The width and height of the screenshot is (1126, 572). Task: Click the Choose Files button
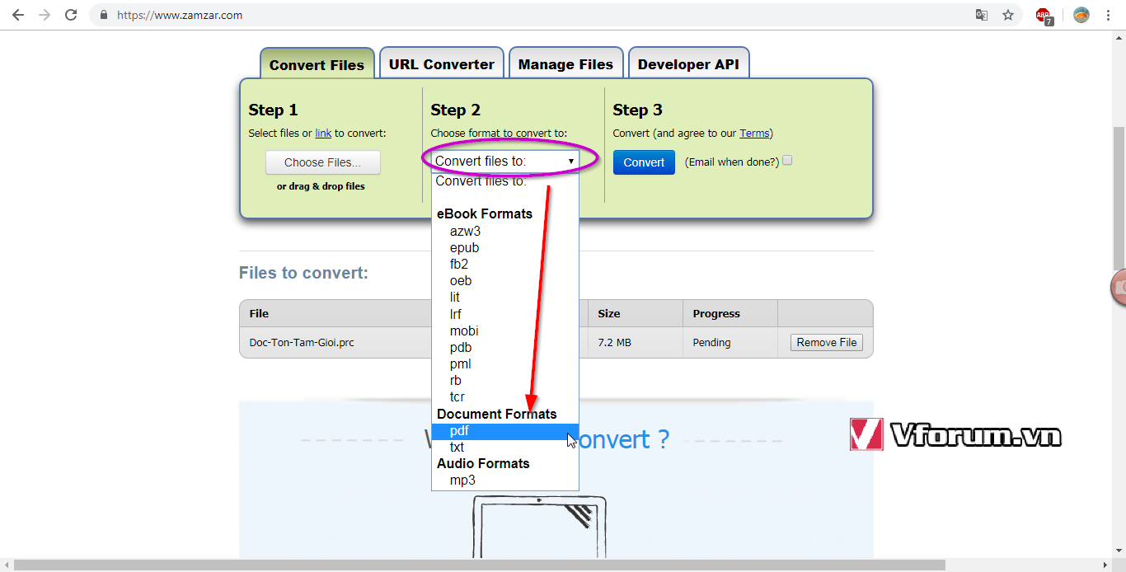323,162
